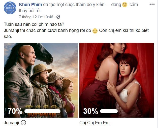
Task: Click the 70% result bar on Jumanji
Action: [42, 111]
